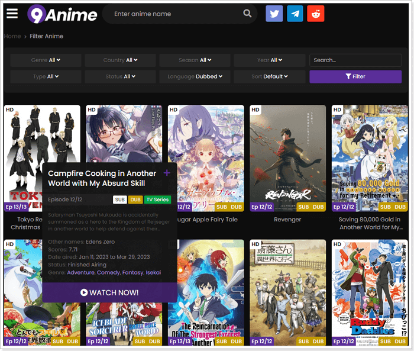
Task: Open the Comedy genre link
Action: coord(108,272)
